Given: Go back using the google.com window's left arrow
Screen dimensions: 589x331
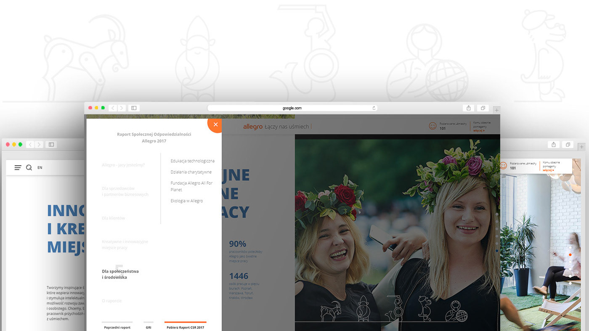Looking at the screenshot, I should tap(113, 108).
